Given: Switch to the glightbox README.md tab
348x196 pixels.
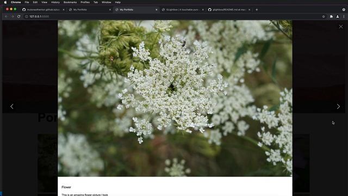Looking at the screenshot, I should point(228,10).
